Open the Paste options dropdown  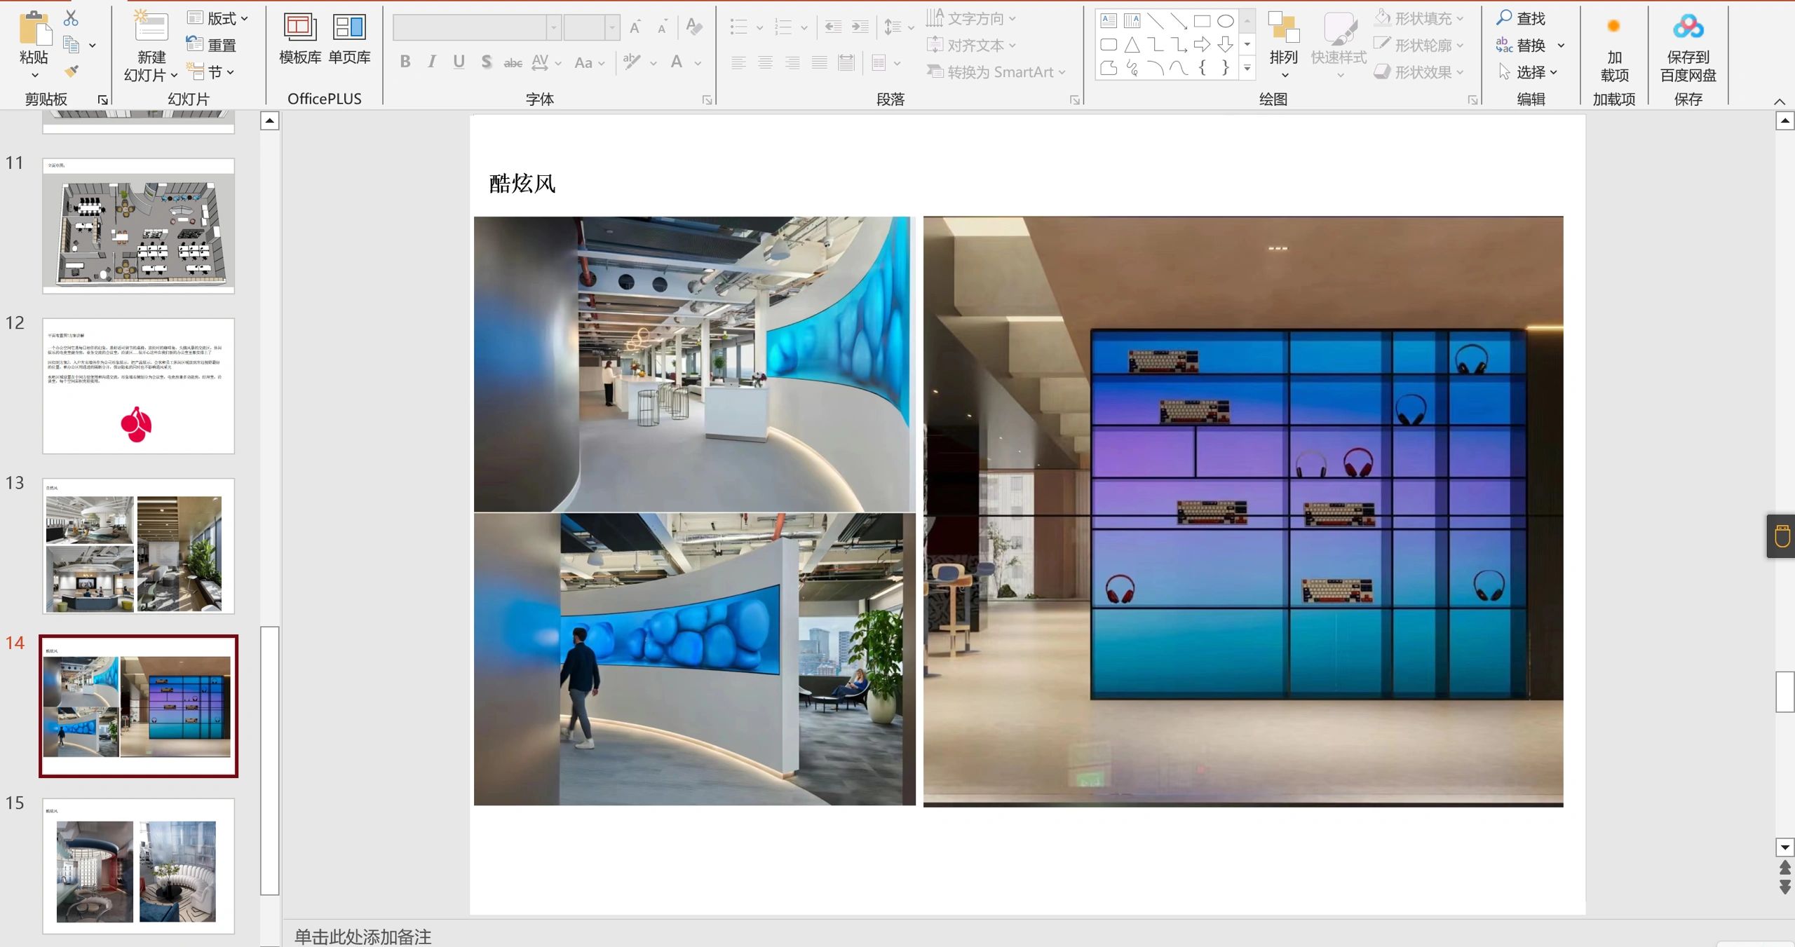[34, 74]
